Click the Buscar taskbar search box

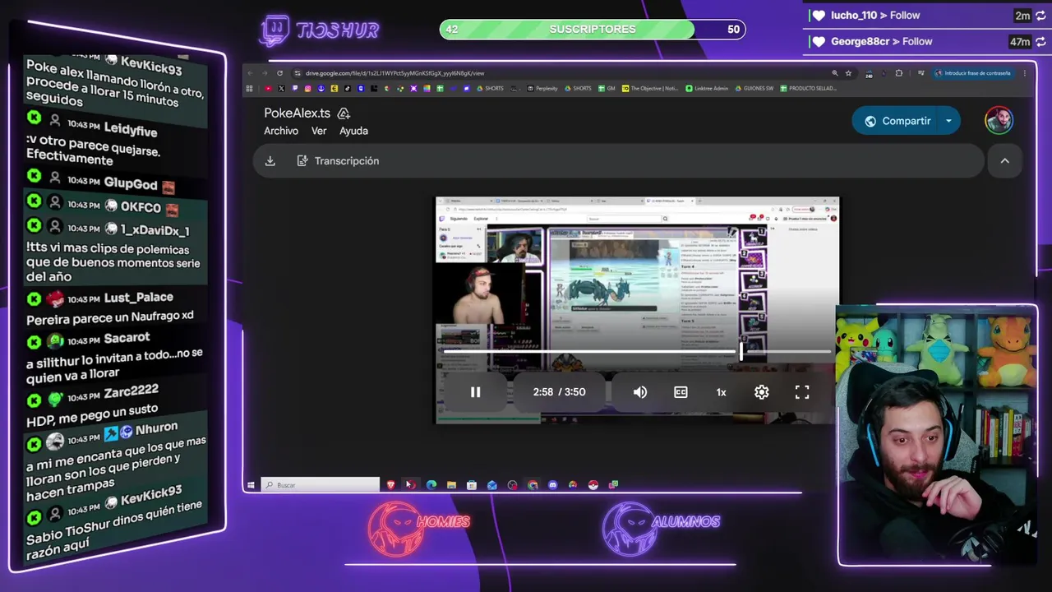coord(321,485)
